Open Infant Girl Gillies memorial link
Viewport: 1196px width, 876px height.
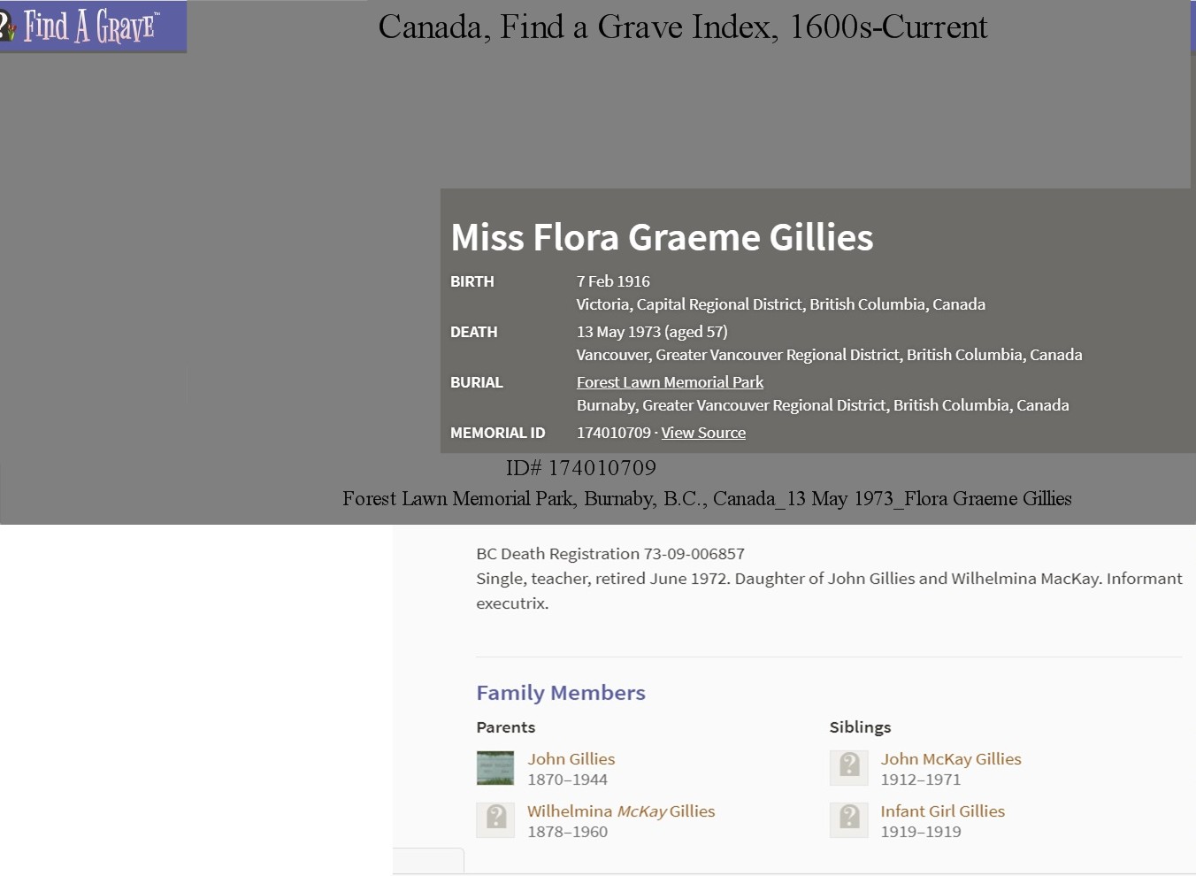click(943, 811)
